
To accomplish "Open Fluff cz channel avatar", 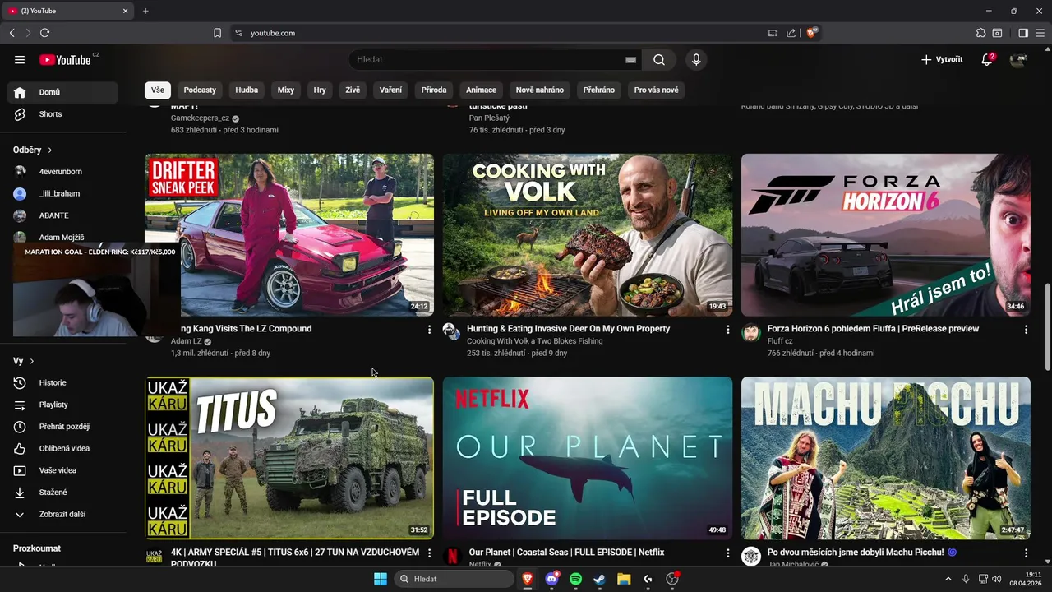I will coord(750,332).
